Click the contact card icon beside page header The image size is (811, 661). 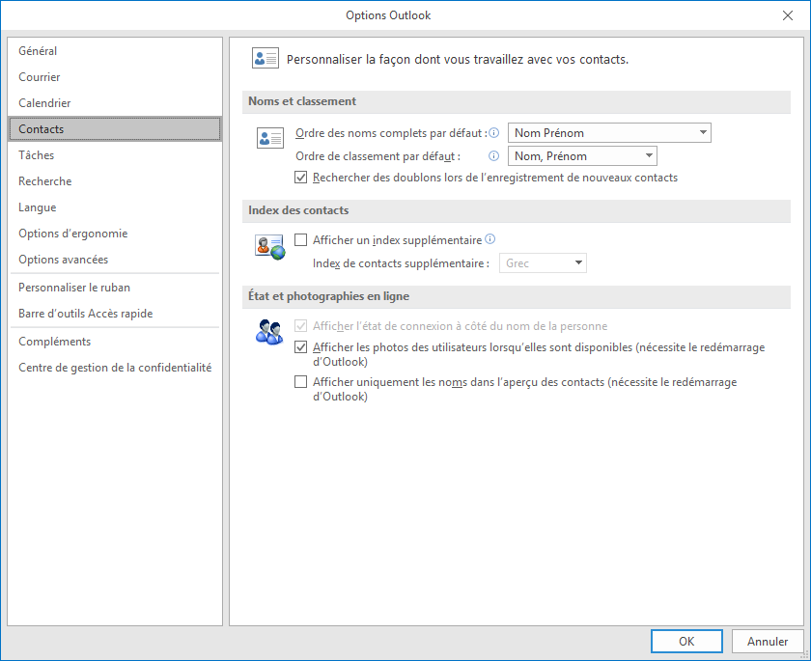click(266, 59)
